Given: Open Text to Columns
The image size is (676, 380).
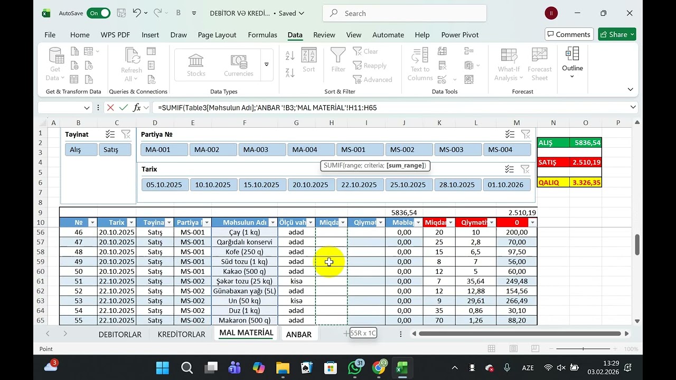Looking at the screenshot, I should coord(420,64).
